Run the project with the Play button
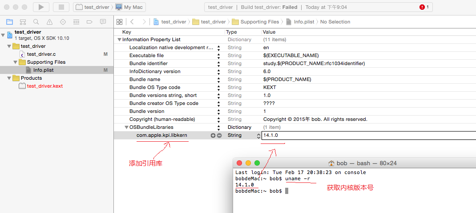The width and height of the screenshot is (476, 213). pos(41,7)
